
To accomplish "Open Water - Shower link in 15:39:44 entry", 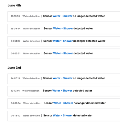I will [63, 29].
